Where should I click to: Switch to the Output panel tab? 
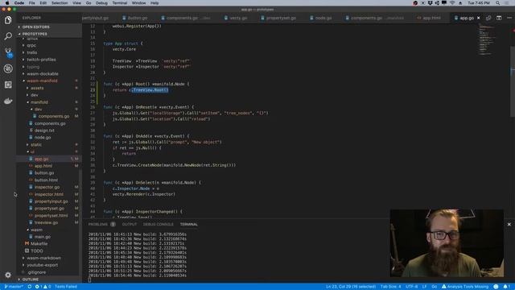(x=130, y=224)
